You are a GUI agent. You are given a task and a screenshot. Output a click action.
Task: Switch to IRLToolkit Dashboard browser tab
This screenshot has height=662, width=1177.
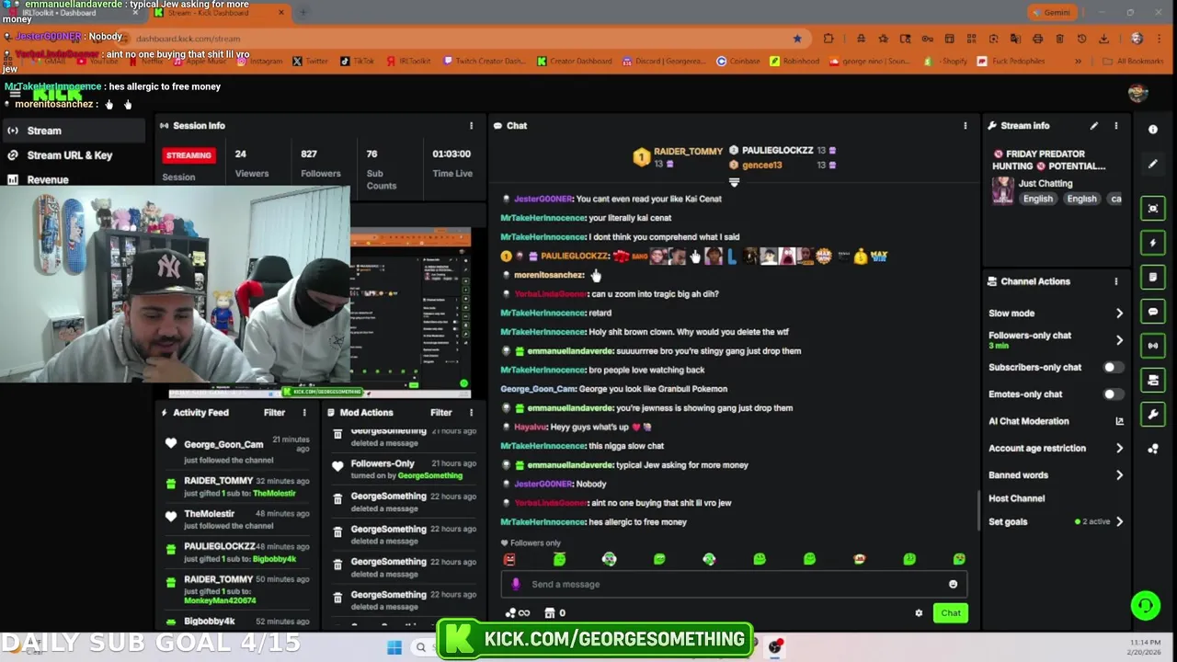coord(72,13)
